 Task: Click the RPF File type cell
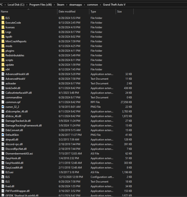(95, 102)
